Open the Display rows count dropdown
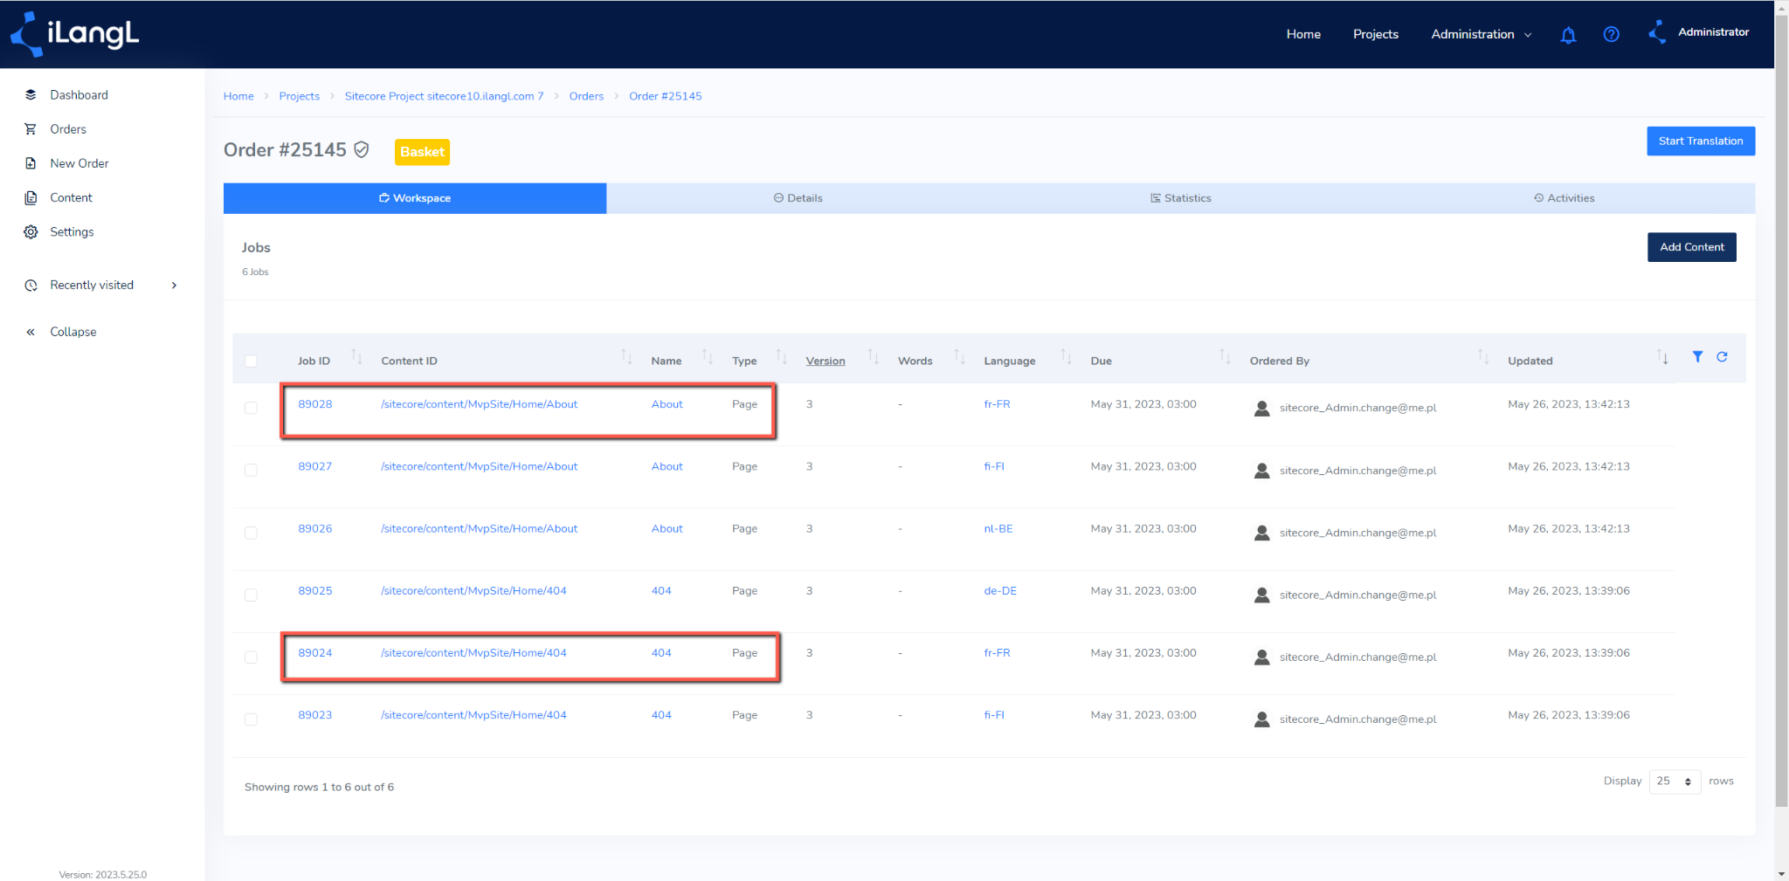This screenshot has height=881, width=1789. click(1675, 781)
